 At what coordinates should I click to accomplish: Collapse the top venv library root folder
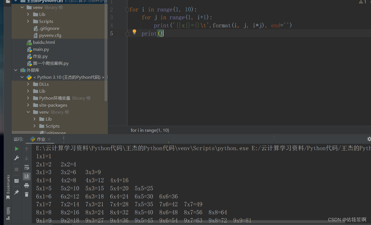coord(22,7)
